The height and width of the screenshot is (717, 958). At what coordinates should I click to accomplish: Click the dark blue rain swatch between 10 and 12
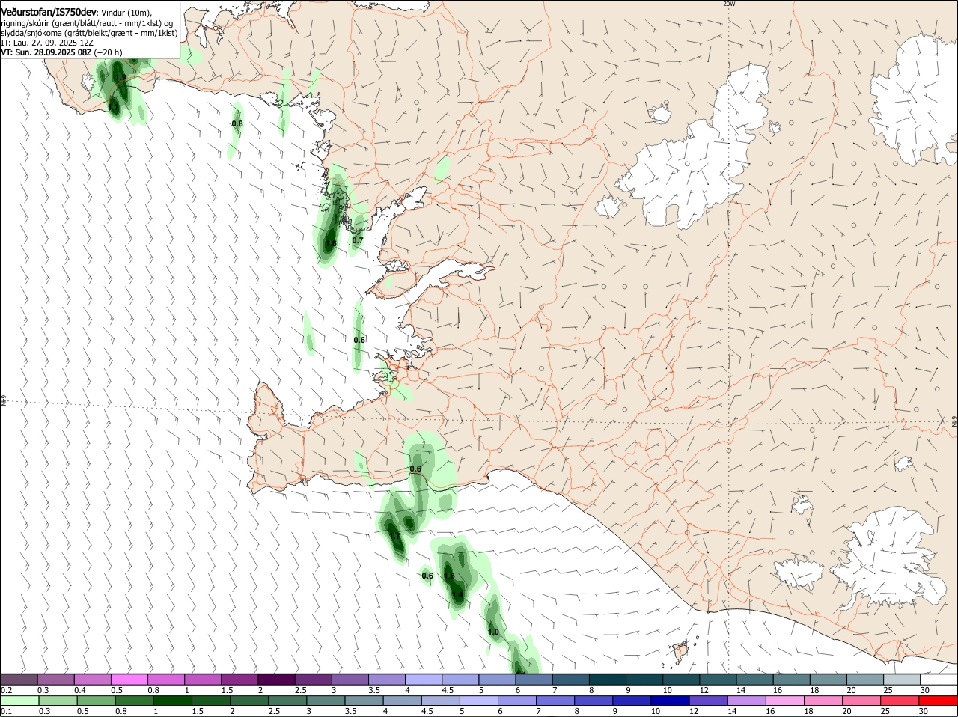click(x=670, y=701)
